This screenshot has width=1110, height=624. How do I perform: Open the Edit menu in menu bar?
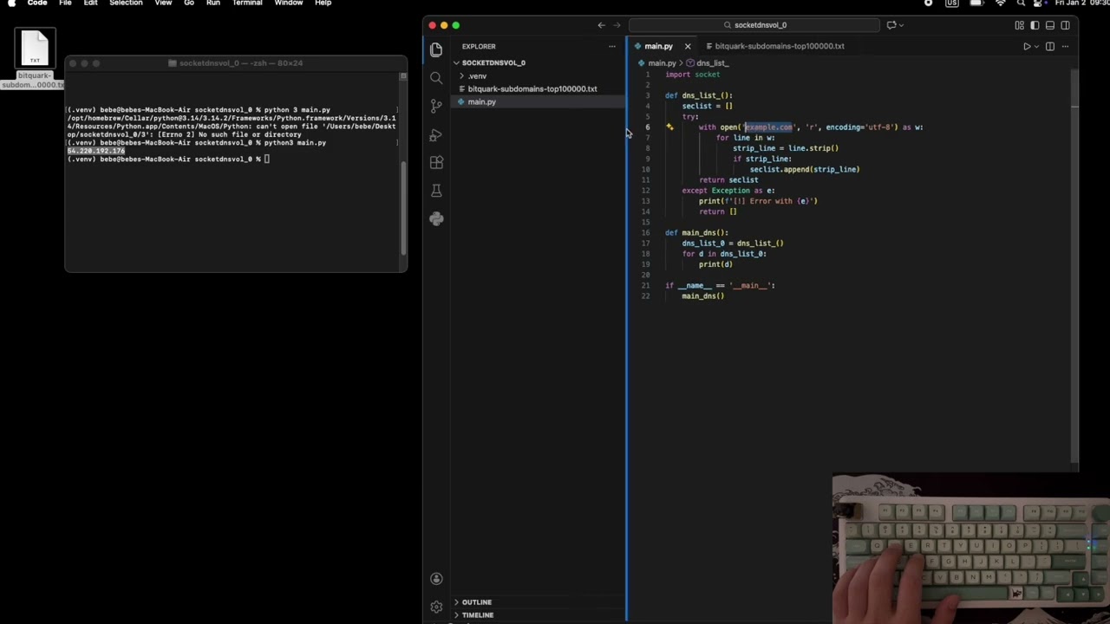pyautogui.click(x=90, y=3)
